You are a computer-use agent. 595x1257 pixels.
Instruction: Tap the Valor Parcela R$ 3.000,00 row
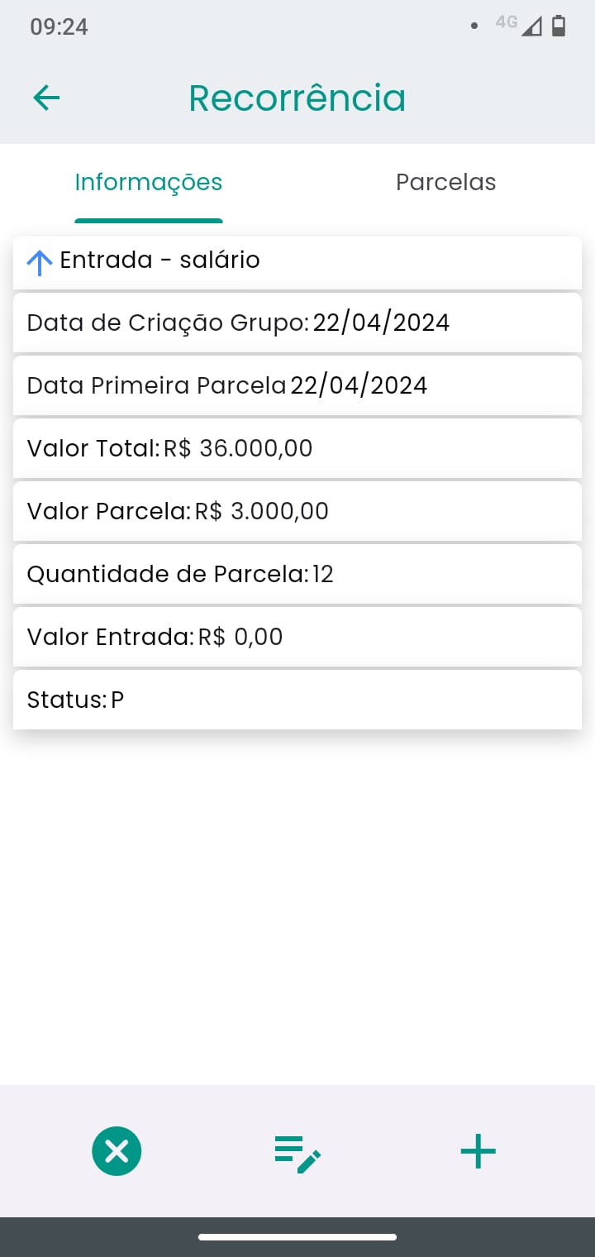tap(297, 511)
